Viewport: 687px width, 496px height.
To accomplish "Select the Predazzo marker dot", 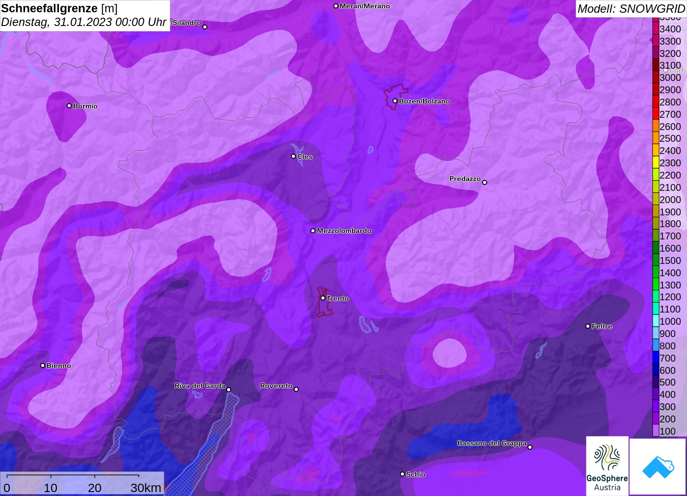I will pyautogui.click(x=485, y=183).
